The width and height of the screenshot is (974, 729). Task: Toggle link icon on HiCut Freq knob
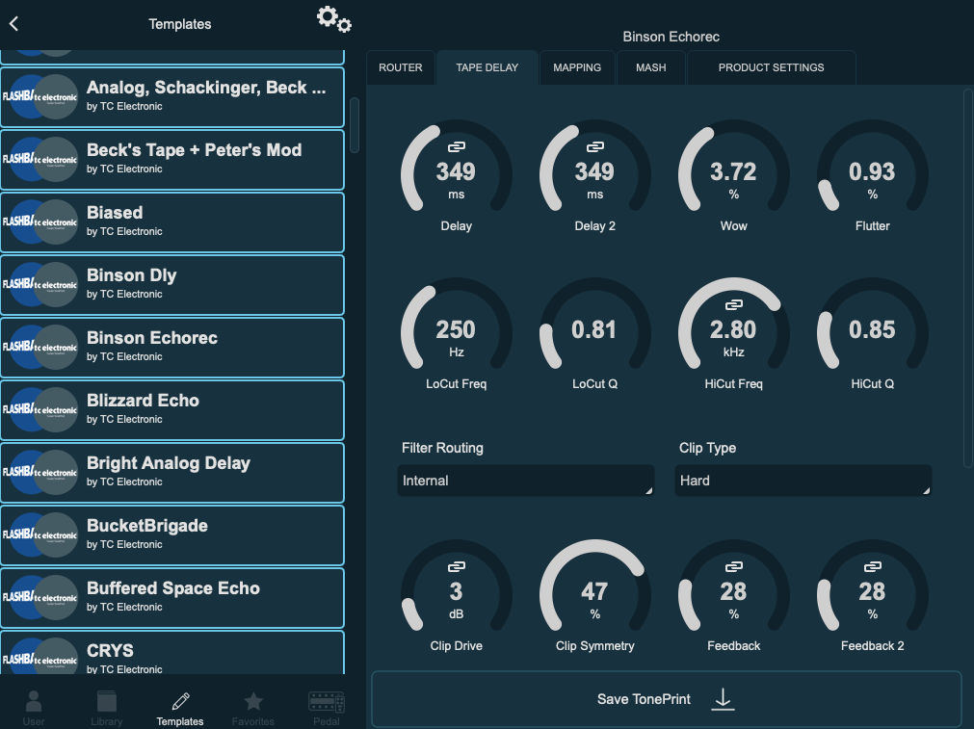pyautogui.click(x=733, y=304)
